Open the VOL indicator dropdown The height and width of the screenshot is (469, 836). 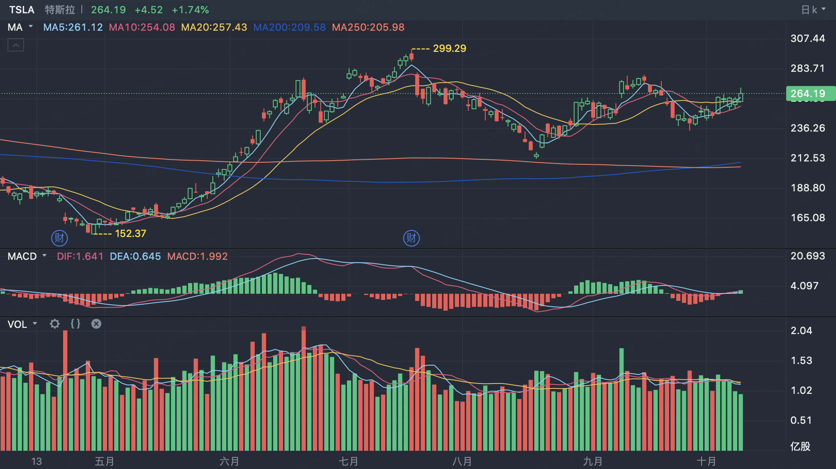click(23, 324)
